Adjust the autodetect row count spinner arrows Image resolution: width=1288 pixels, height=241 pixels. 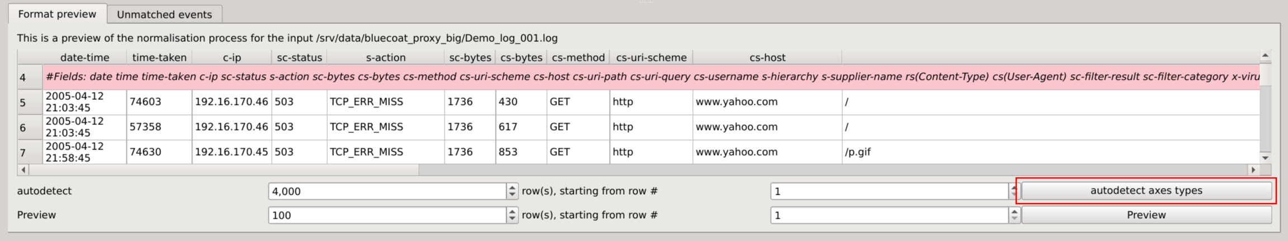pyautogui.click(x=512, y=191)
